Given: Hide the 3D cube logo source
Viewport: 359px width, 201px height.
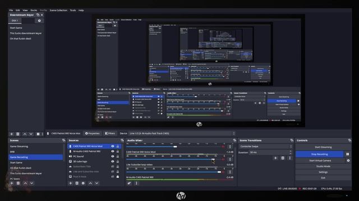Looking at the screenshot, I should (113, 161).
